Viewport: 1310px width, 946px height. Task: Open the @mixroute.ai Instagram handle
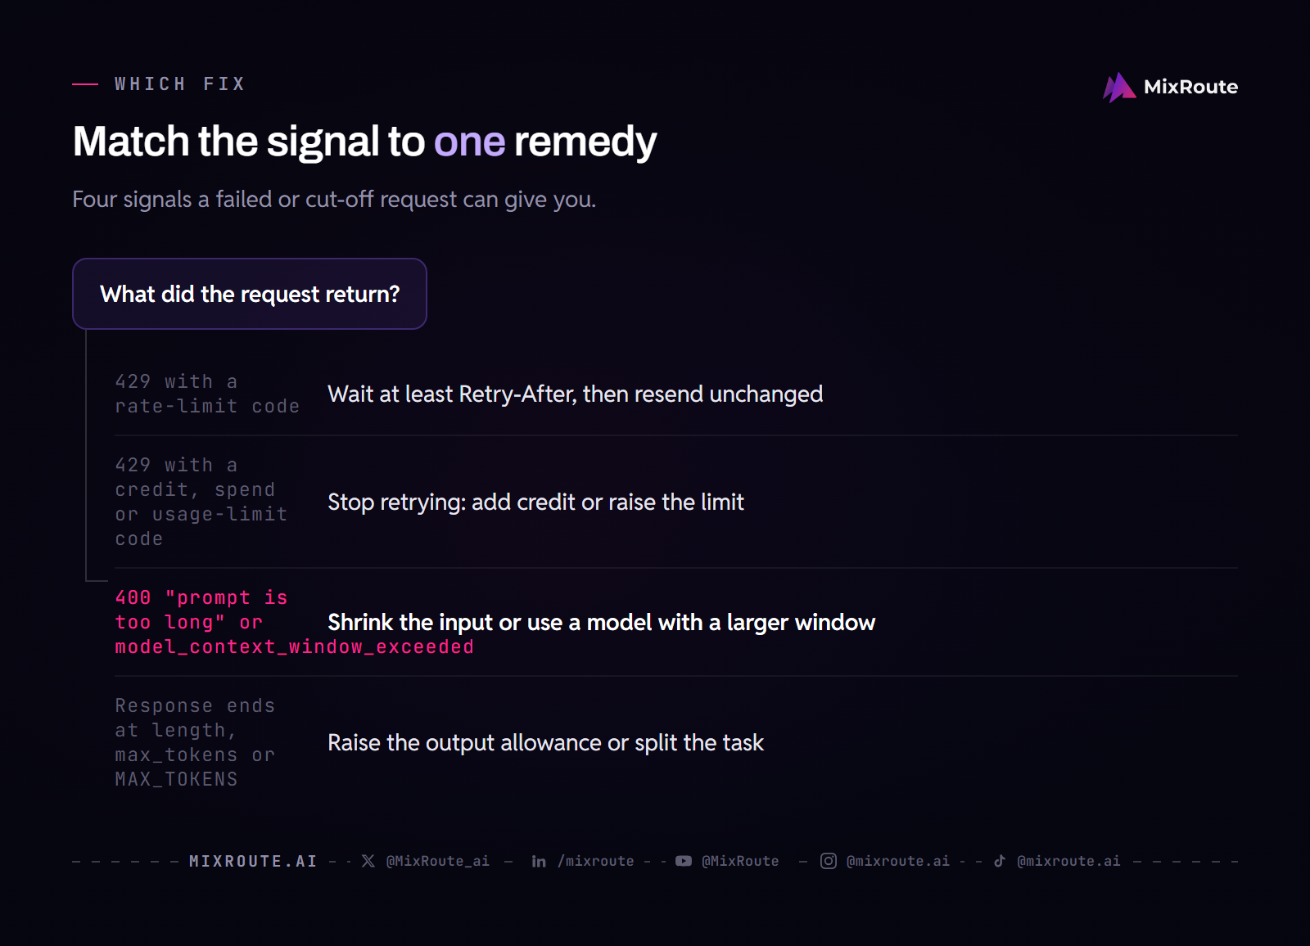(x=898, y=861)
